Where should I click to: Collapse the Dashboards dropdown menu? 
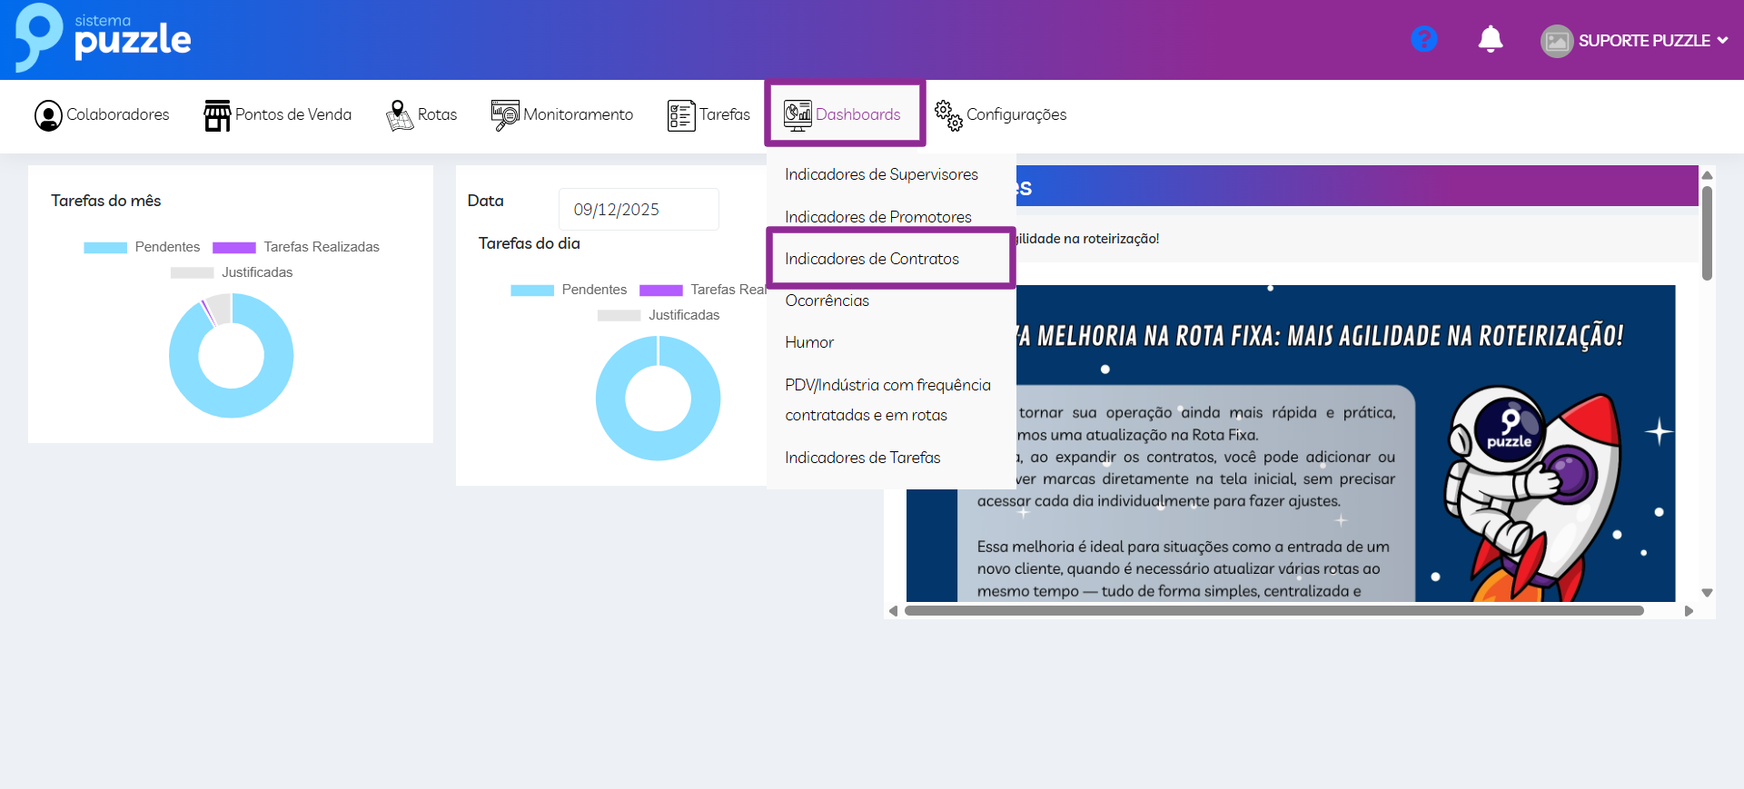click(844, 114)
